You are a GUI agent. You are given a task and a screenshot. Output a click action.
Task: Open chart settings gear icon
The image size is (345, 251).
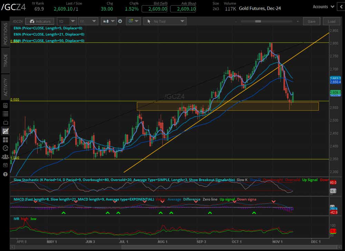(x=120, y=21)
